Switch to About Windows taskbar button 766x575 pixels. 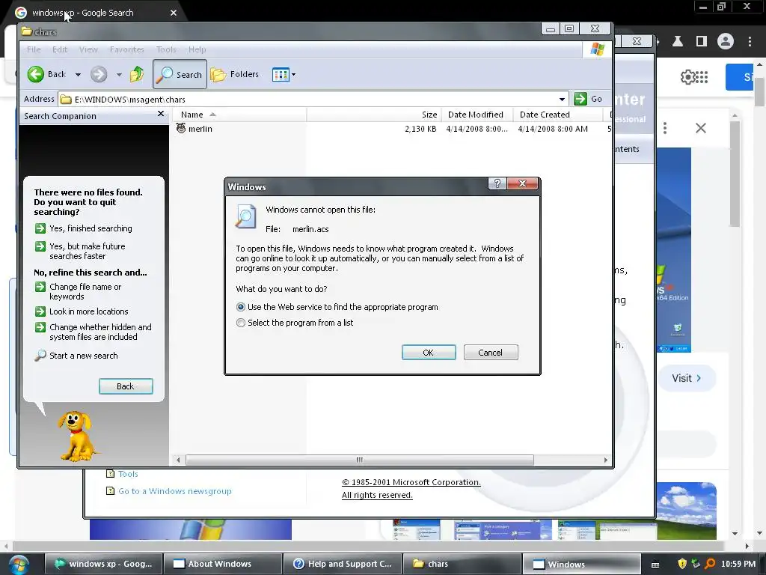[x=222, y=564]
